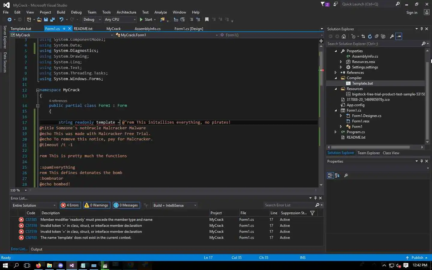Refresh the Solution Explorer

click(370, 36)
